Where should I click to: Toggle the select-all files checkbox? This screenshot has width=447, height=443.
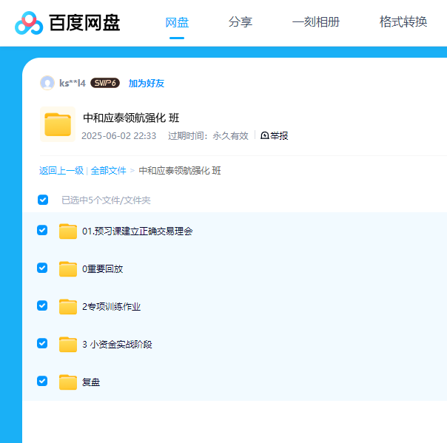tap(43, 200)
